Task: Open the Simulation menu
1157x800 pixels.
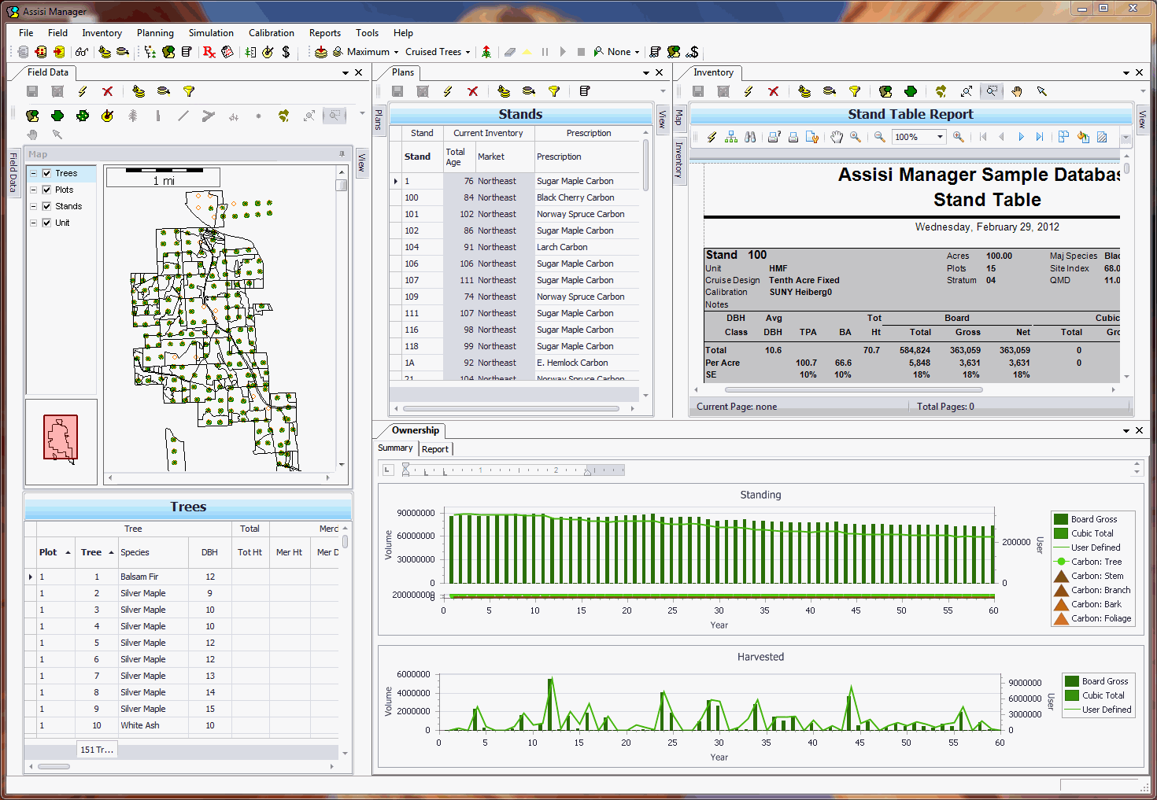Action: 211,33
